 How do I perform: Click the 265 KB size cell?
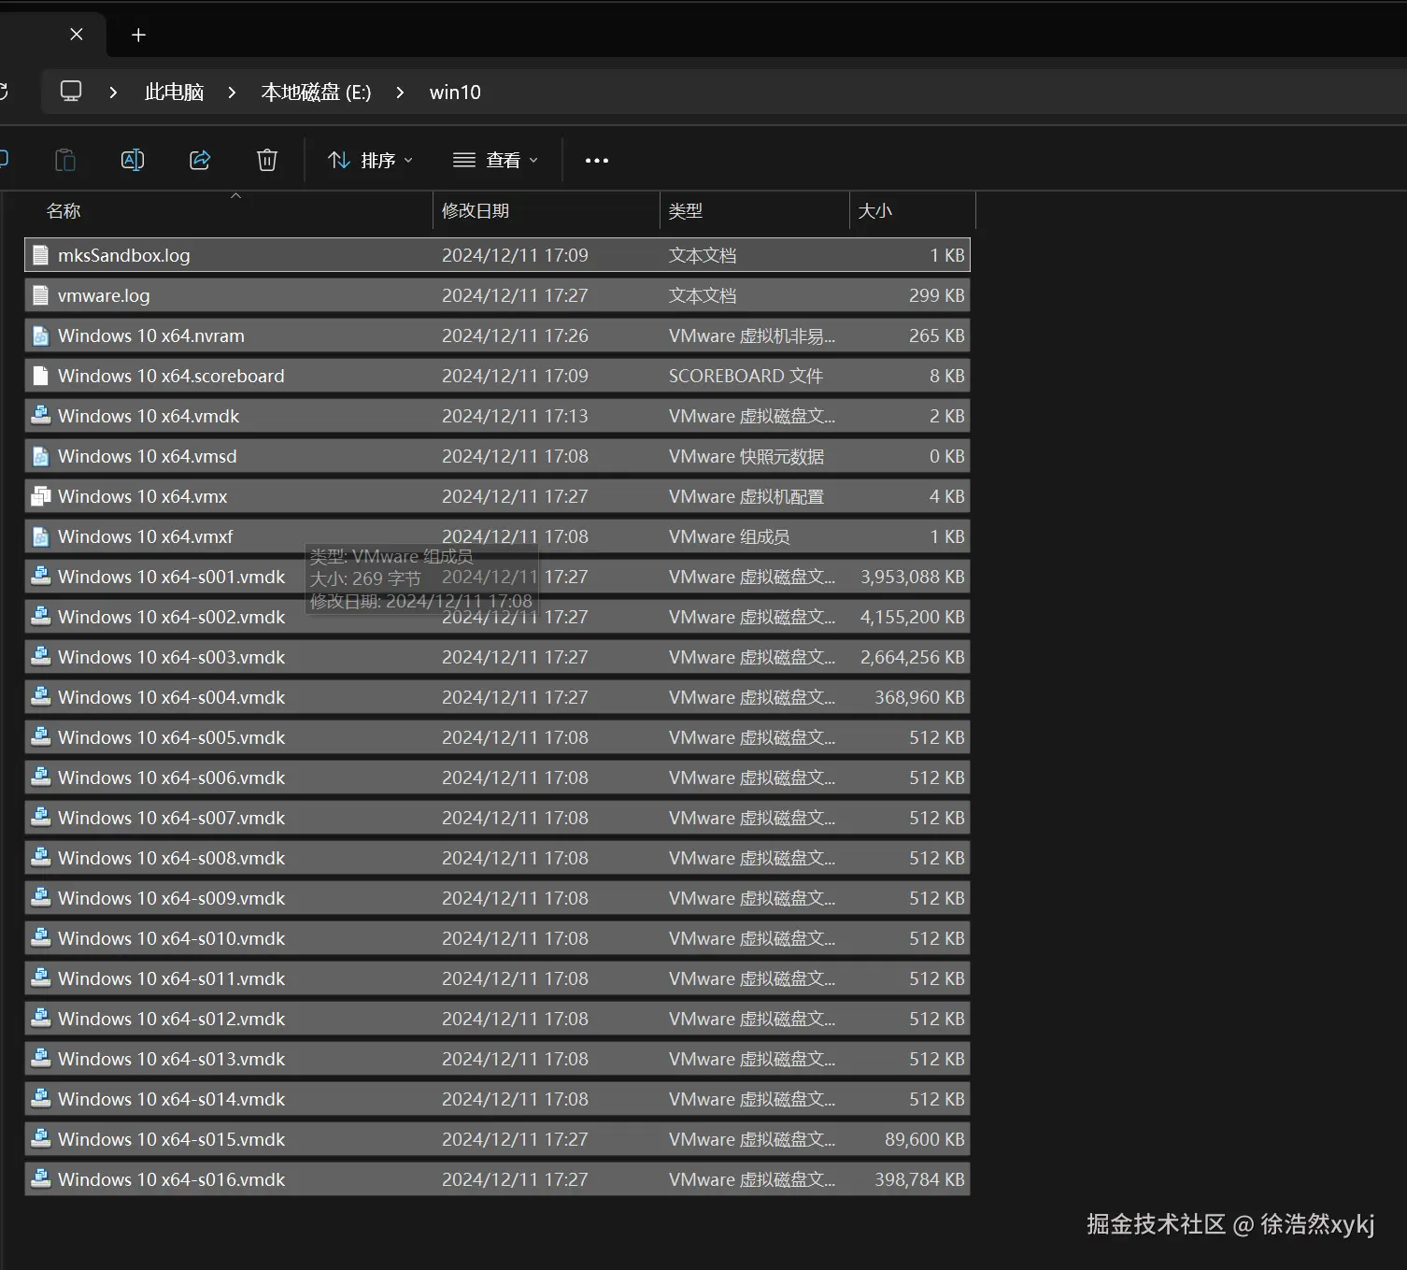tap(936, 335)
